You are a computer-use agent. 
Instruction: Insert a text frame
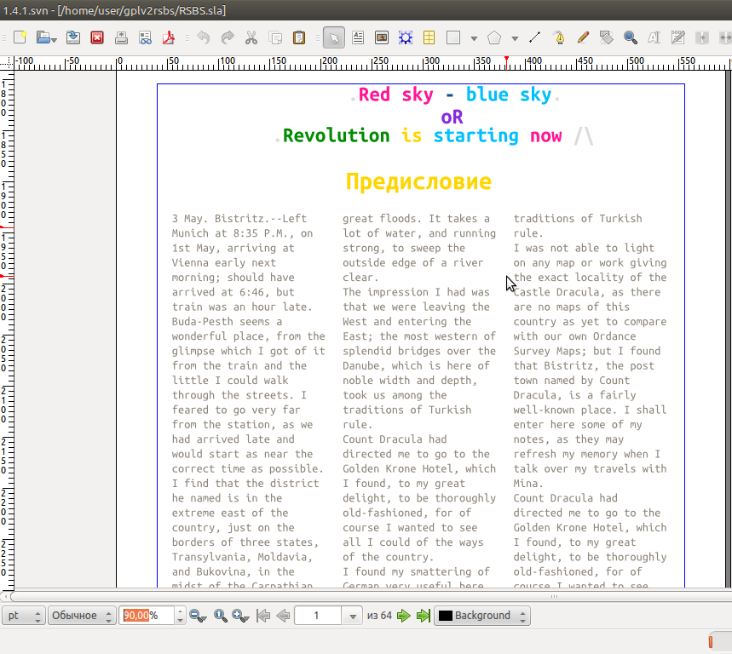358,37
